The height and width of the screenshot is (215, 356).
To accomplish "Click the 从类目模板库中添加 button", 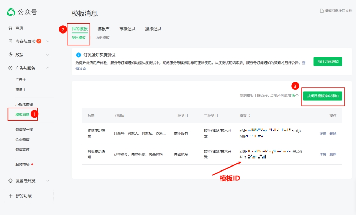I will click(x=323, y=96).
